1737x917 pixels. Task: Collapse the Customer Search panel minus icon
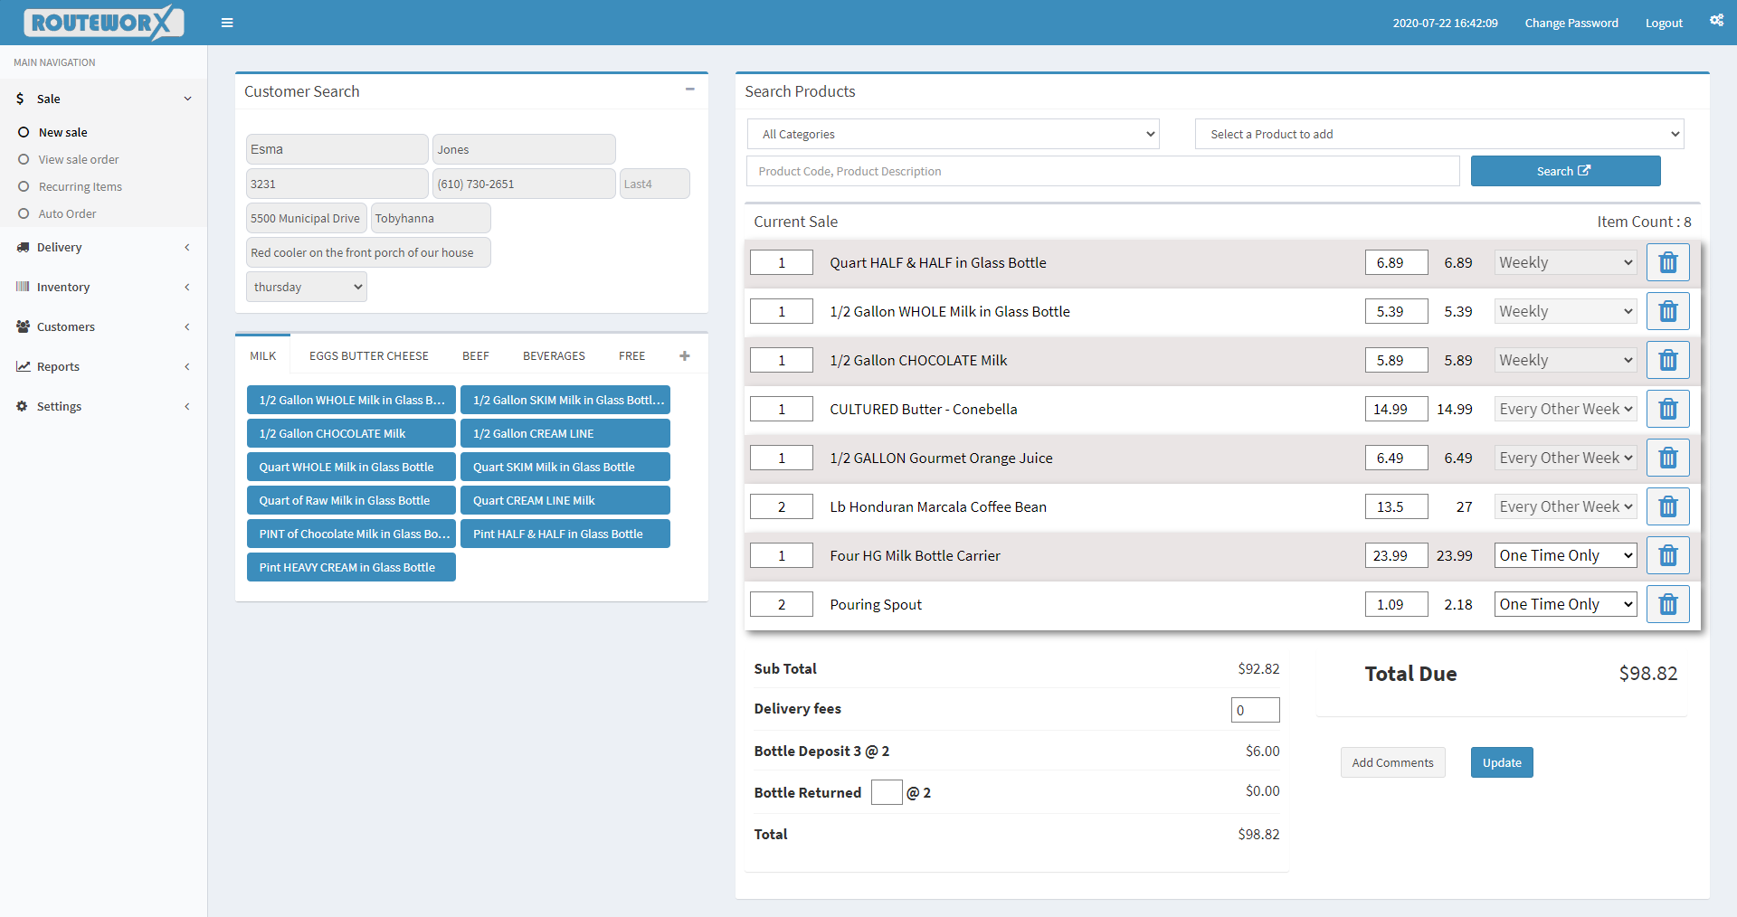tap(689, 90)
